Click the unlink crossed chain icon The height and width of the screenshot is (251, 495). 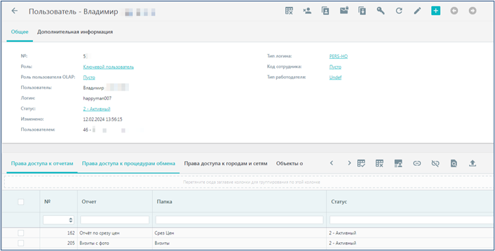tap(435, 163)
